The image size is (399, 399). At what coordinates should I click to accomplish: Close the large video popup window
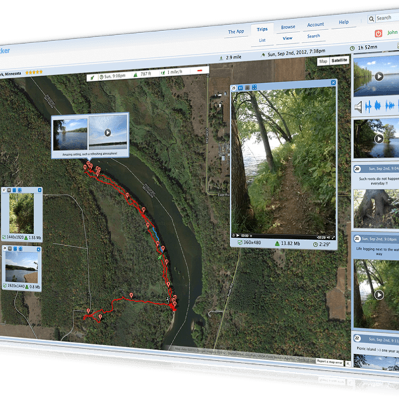point(333,83)
